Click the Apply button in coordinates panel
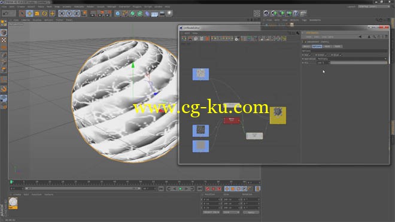 251,212
